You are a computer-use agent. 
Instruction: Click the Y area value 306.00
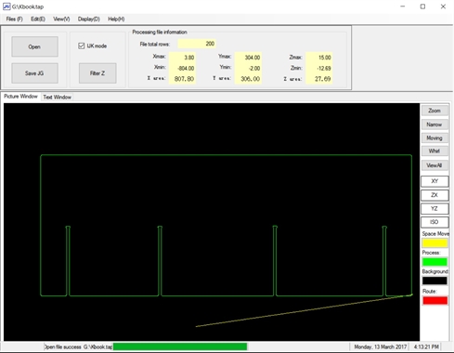pyautogui.click(x=249, y=79)
